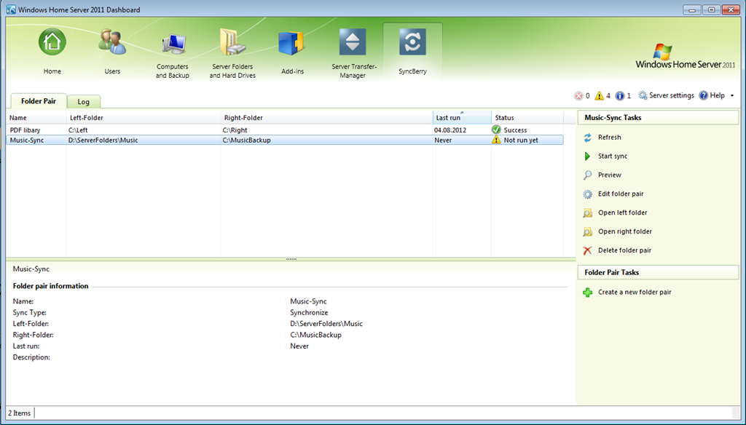Sort by the Status column header
Image resolution: width=746 pixels, height=425 pixels.
click(527, 118)
